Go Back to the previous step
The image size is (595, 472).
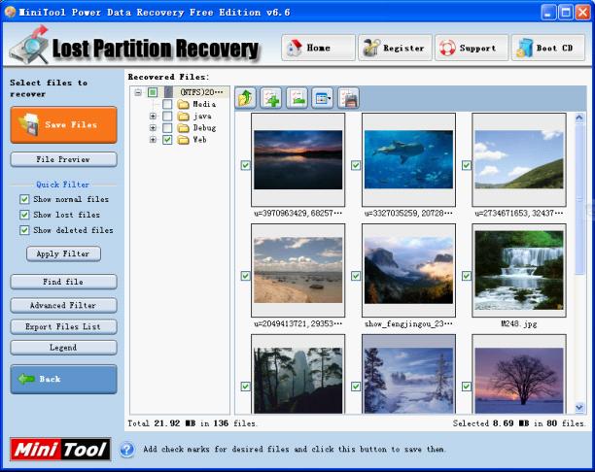[x=63, y=379]
